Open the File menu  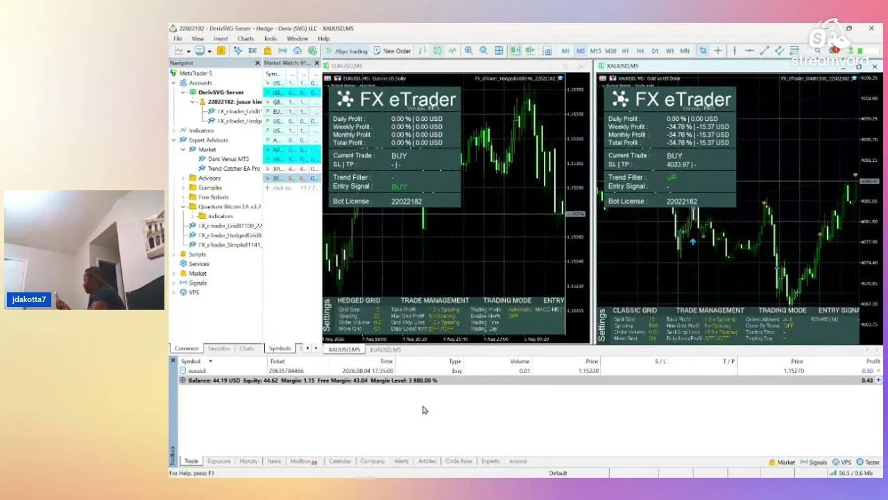pos(178,39)
